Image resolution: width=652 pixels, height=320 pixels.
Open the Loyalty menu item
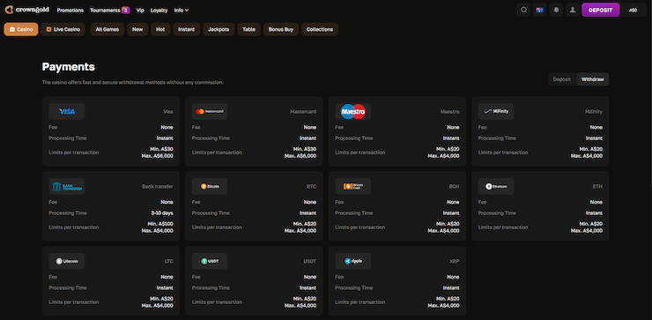point(159,10)
